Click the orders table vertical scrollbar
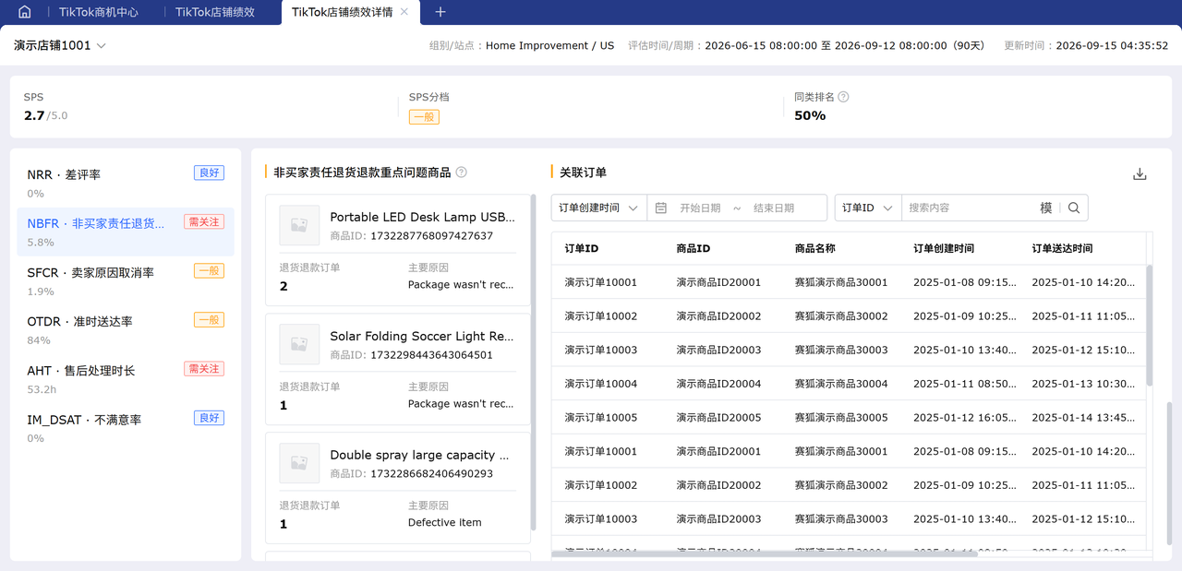This screenshot has height=571, width=1182. pos(1149,325)
